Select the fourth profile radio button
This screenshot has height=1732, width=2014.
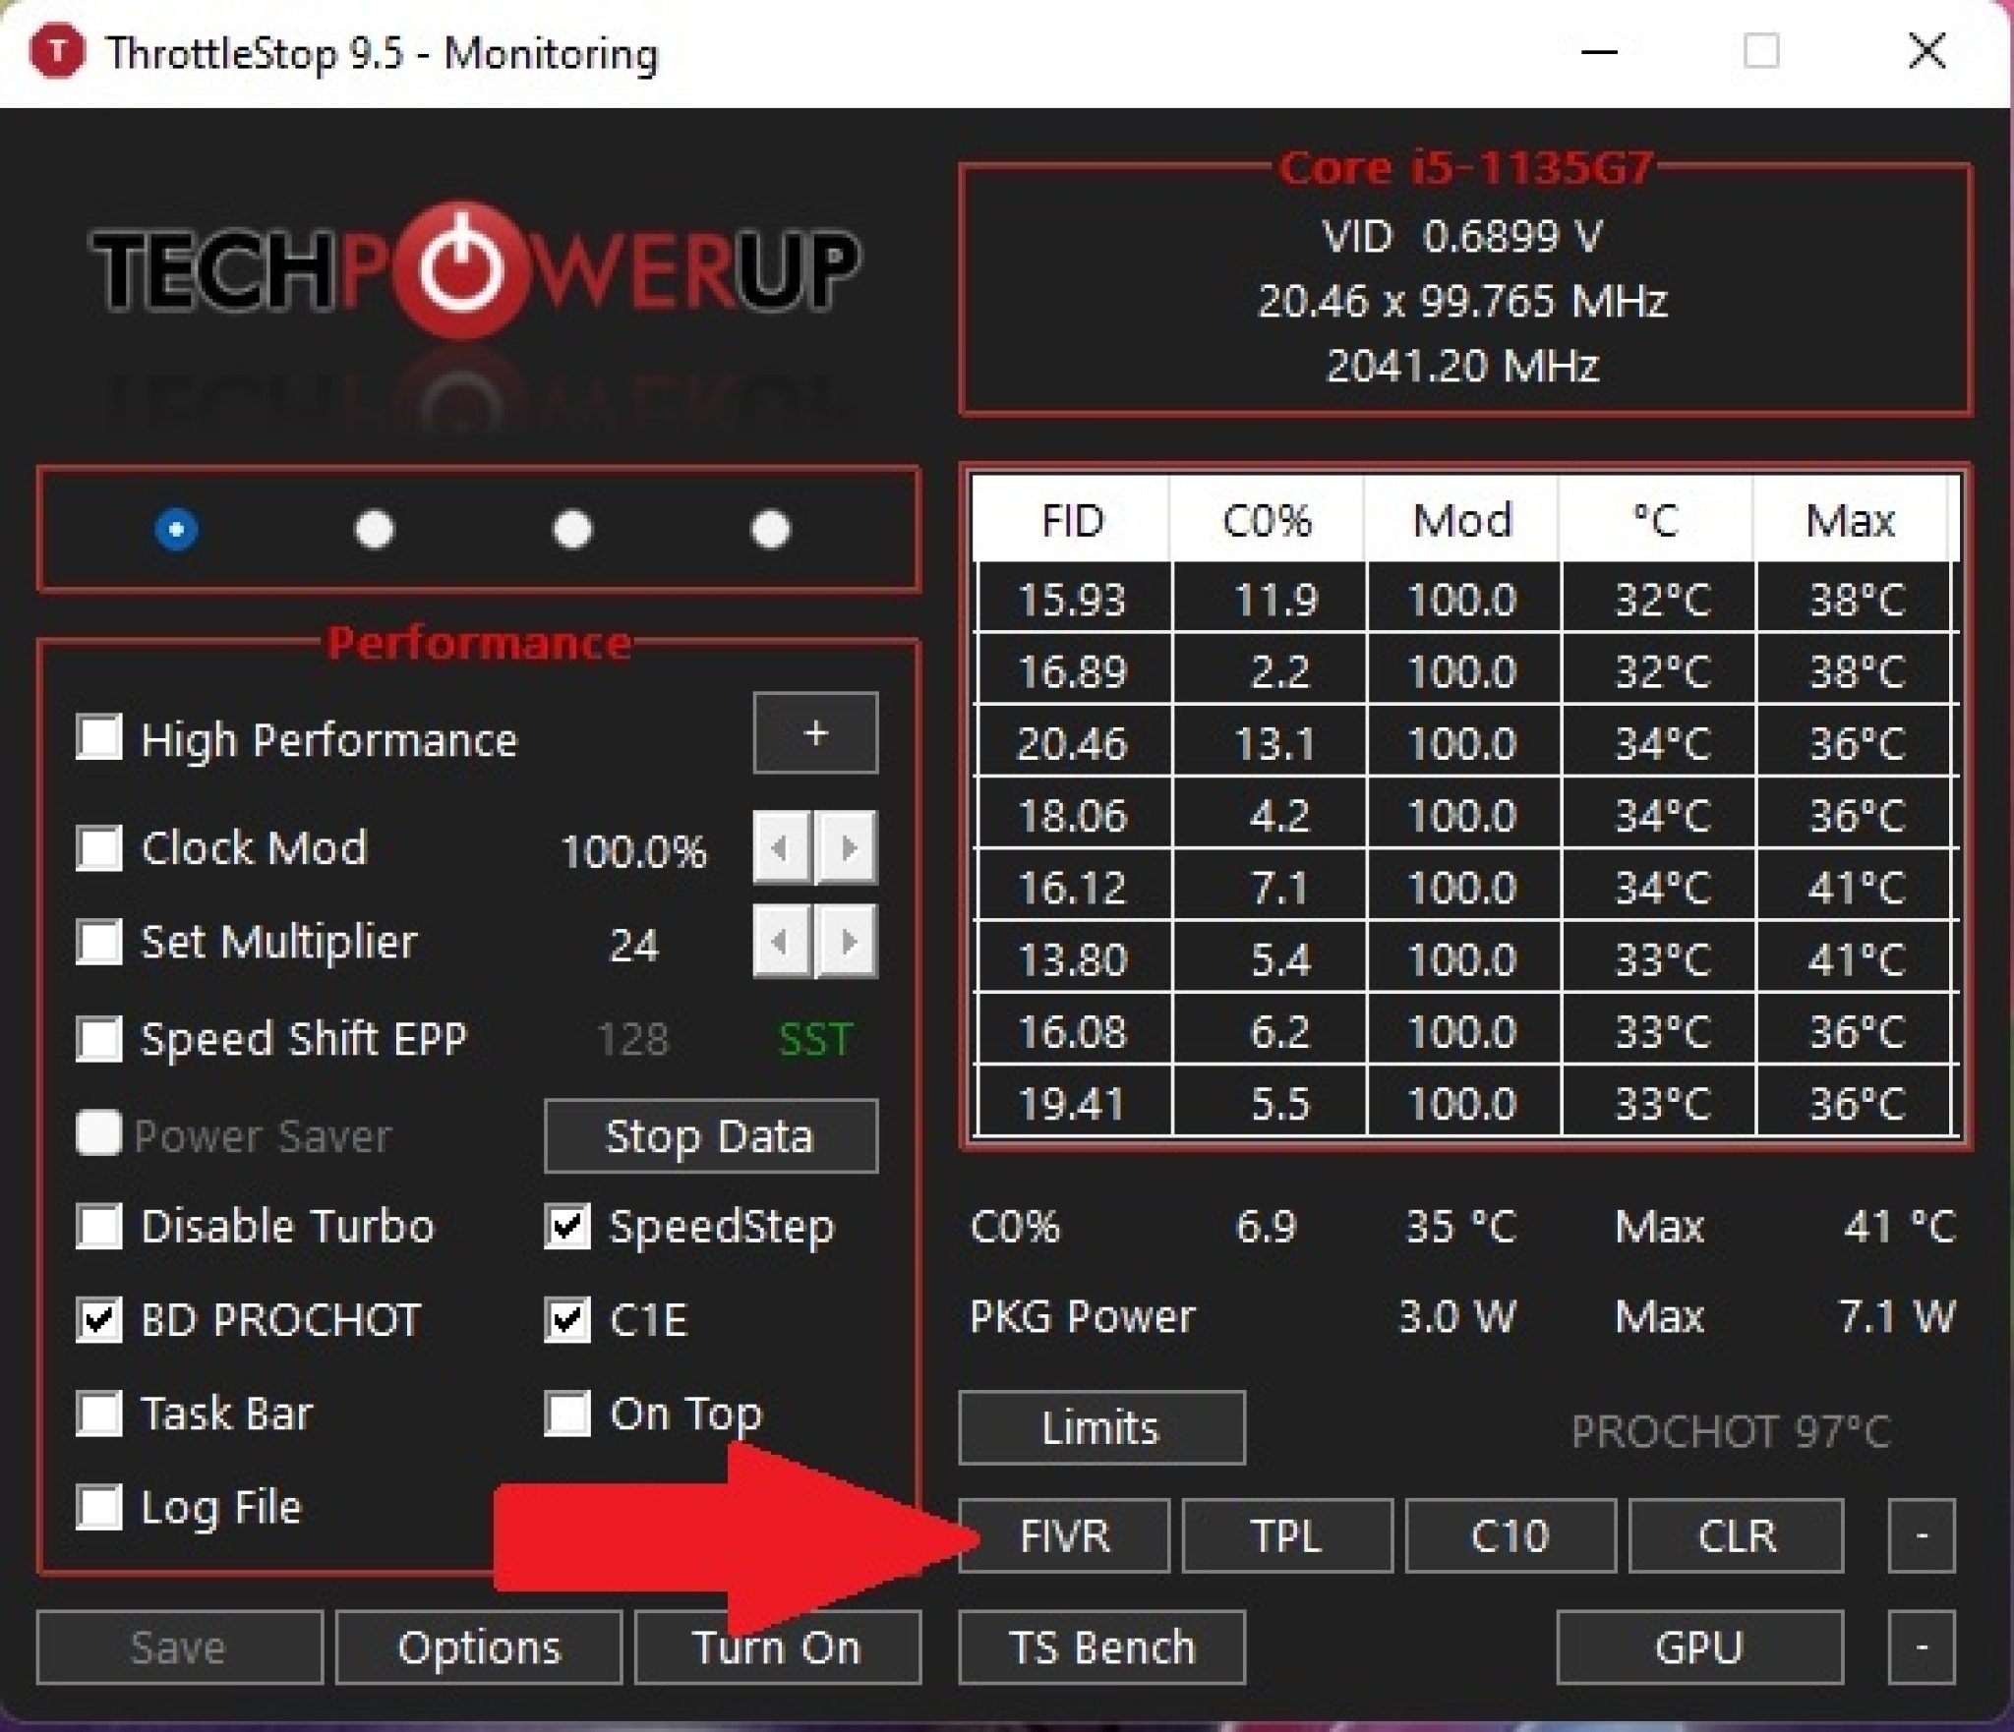770,530
